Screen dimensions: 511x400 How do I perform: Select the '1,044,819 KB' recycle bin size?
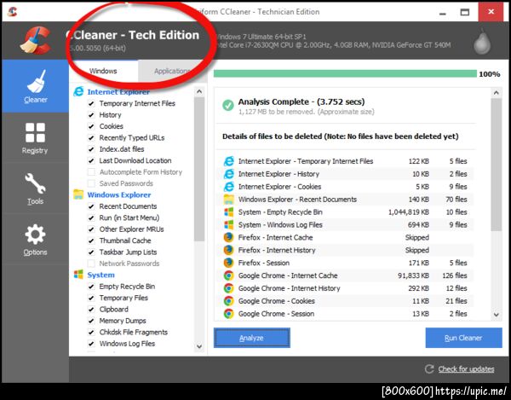409,212
